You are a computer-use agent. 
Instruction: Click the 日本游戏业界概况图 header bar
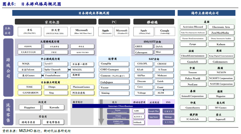click(94, 13)
